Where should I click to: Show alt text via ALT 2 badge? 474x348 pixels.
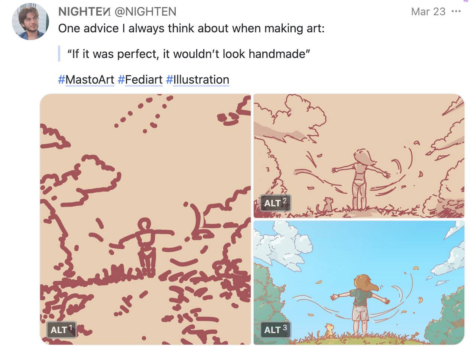point(275,203)
